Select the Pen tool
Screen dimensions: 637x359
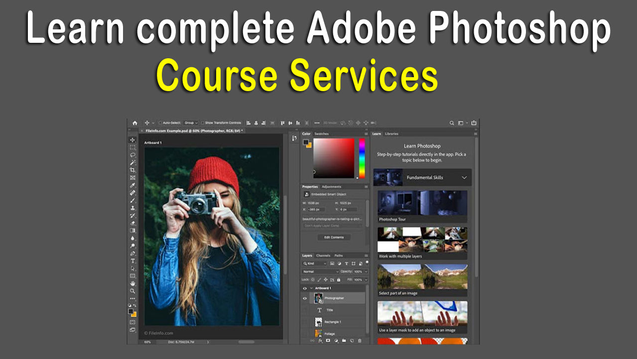click(x=132, y=253)
